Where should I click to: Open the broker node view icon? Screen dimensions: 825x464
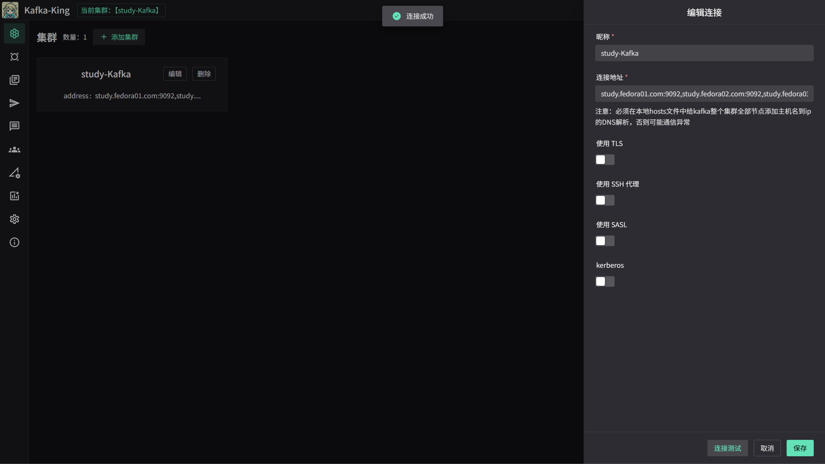click(15, 57)
